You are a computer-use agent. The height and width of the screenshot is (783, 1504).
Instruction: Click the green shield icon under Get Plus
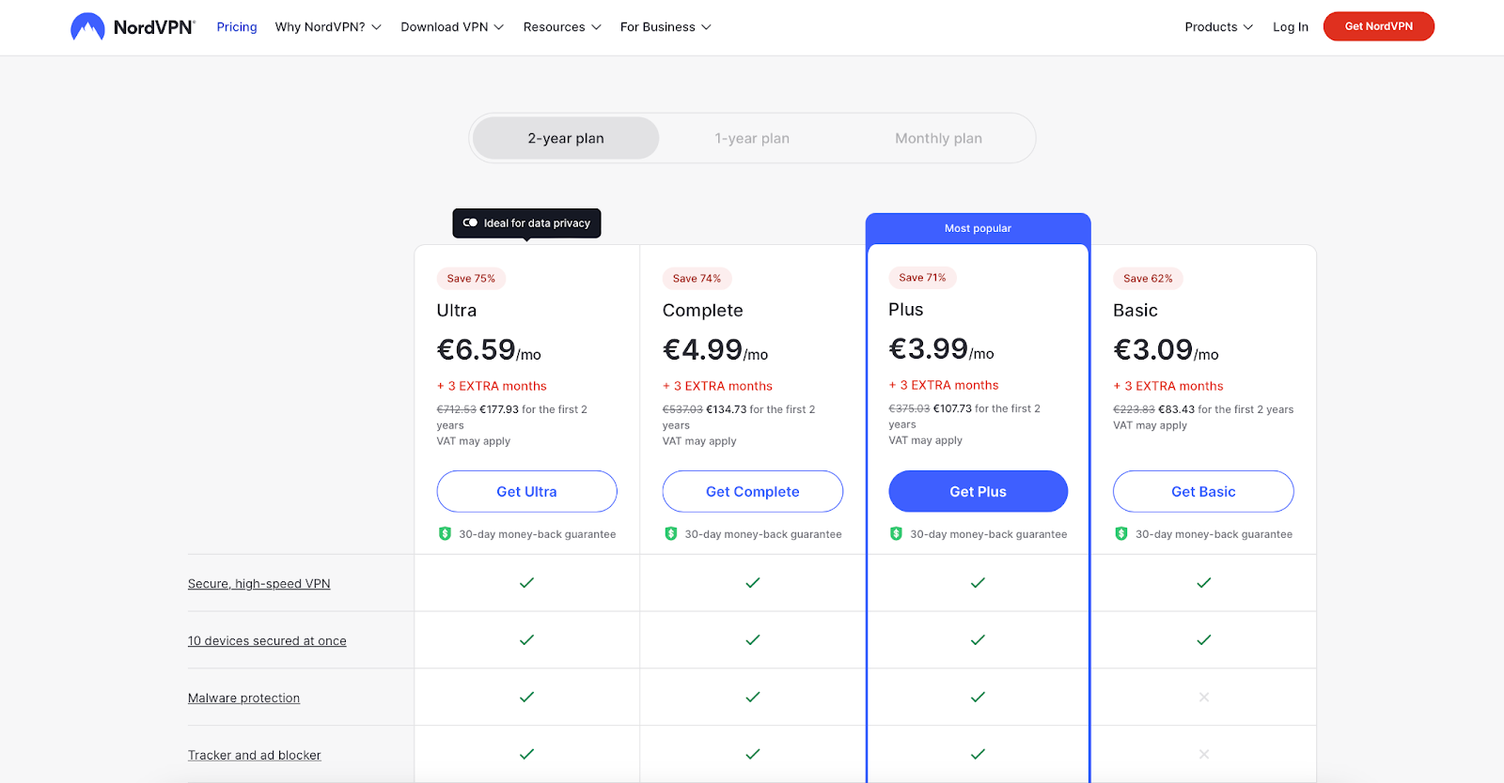click(x=896, y=534)
